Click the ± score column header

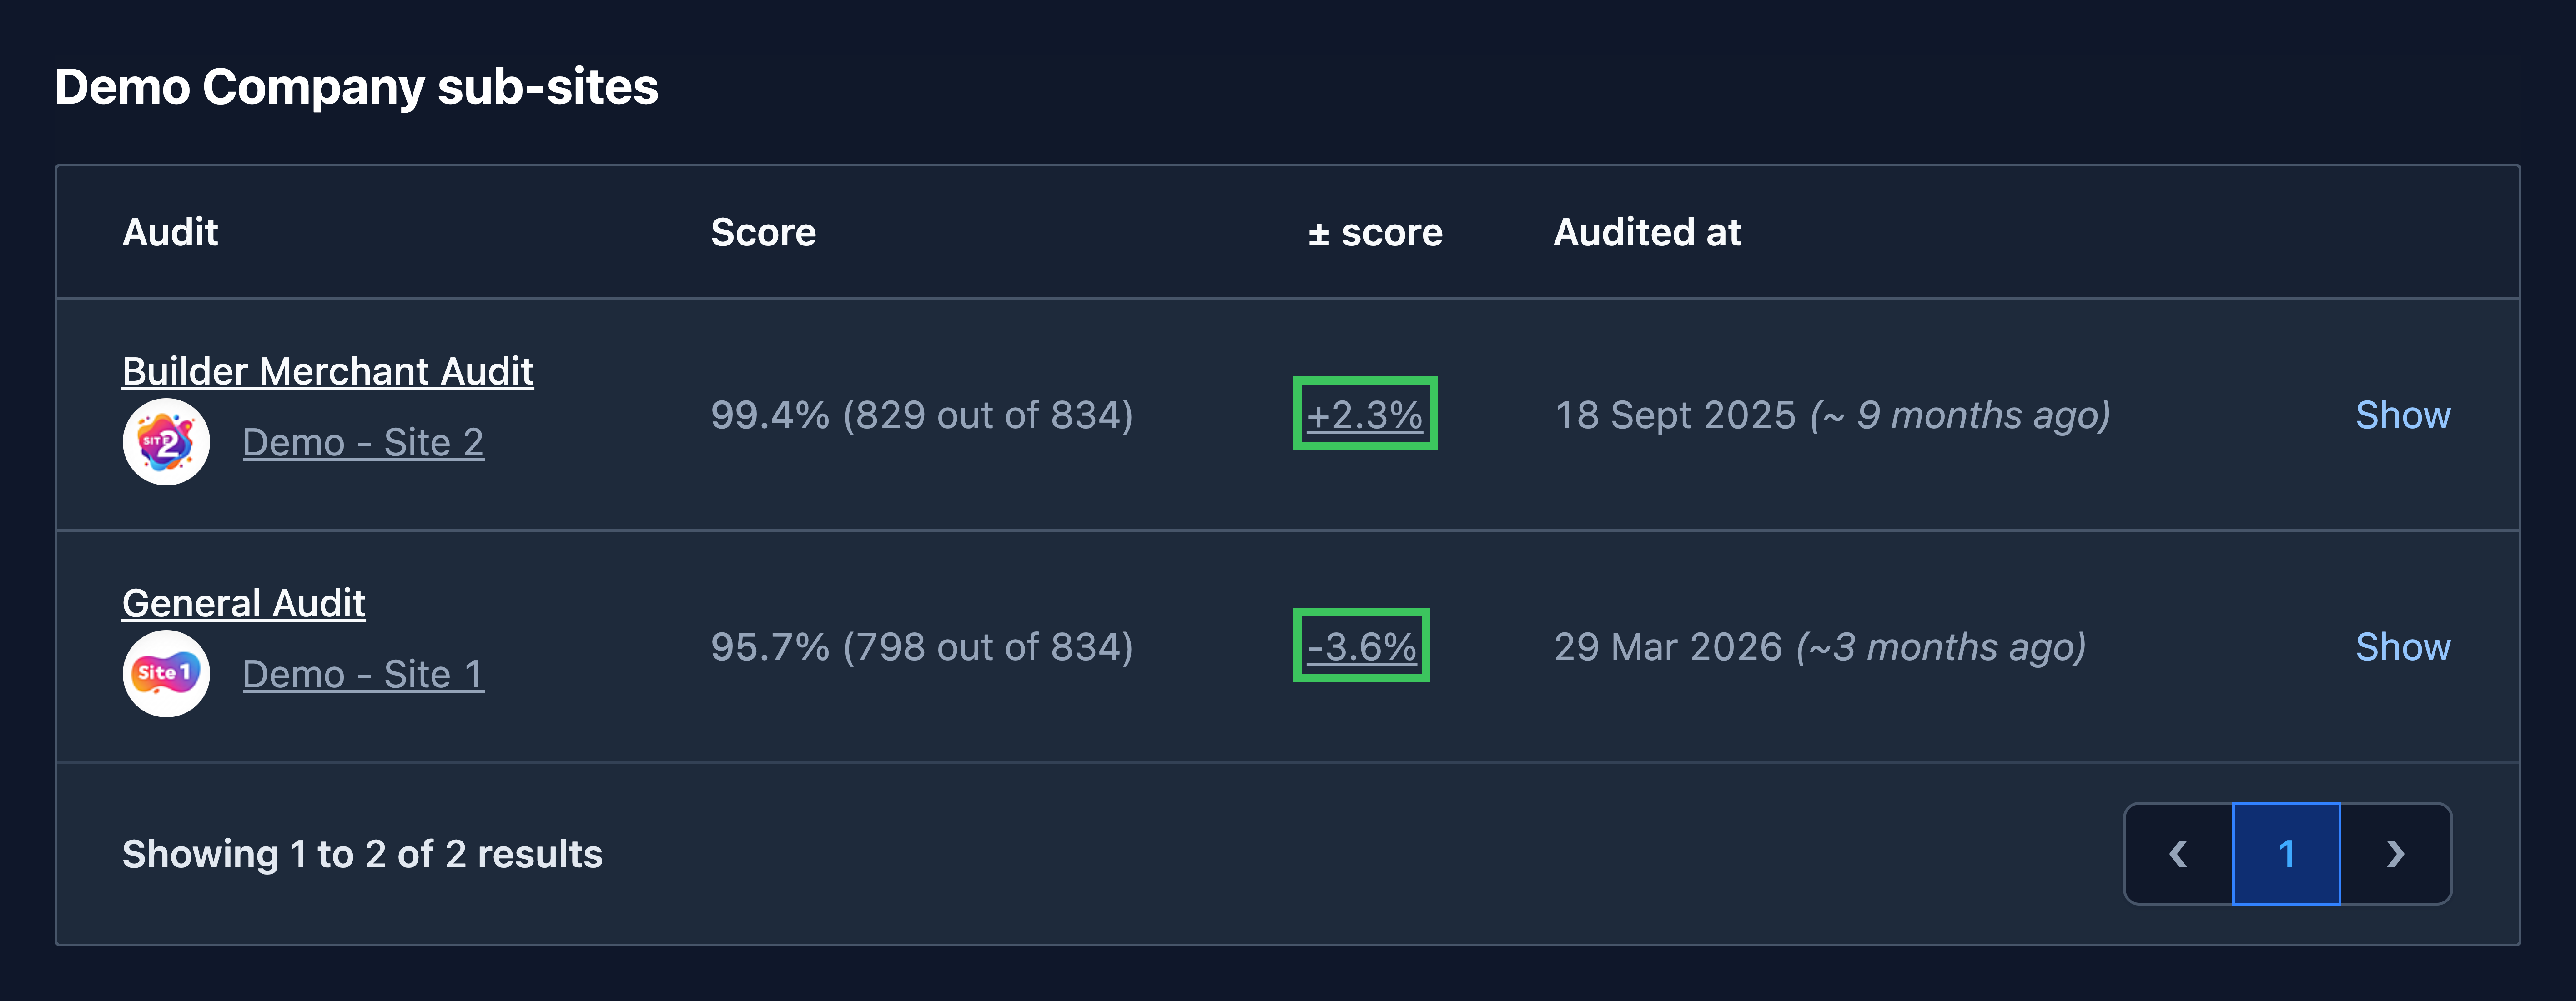coord(1375,232)
